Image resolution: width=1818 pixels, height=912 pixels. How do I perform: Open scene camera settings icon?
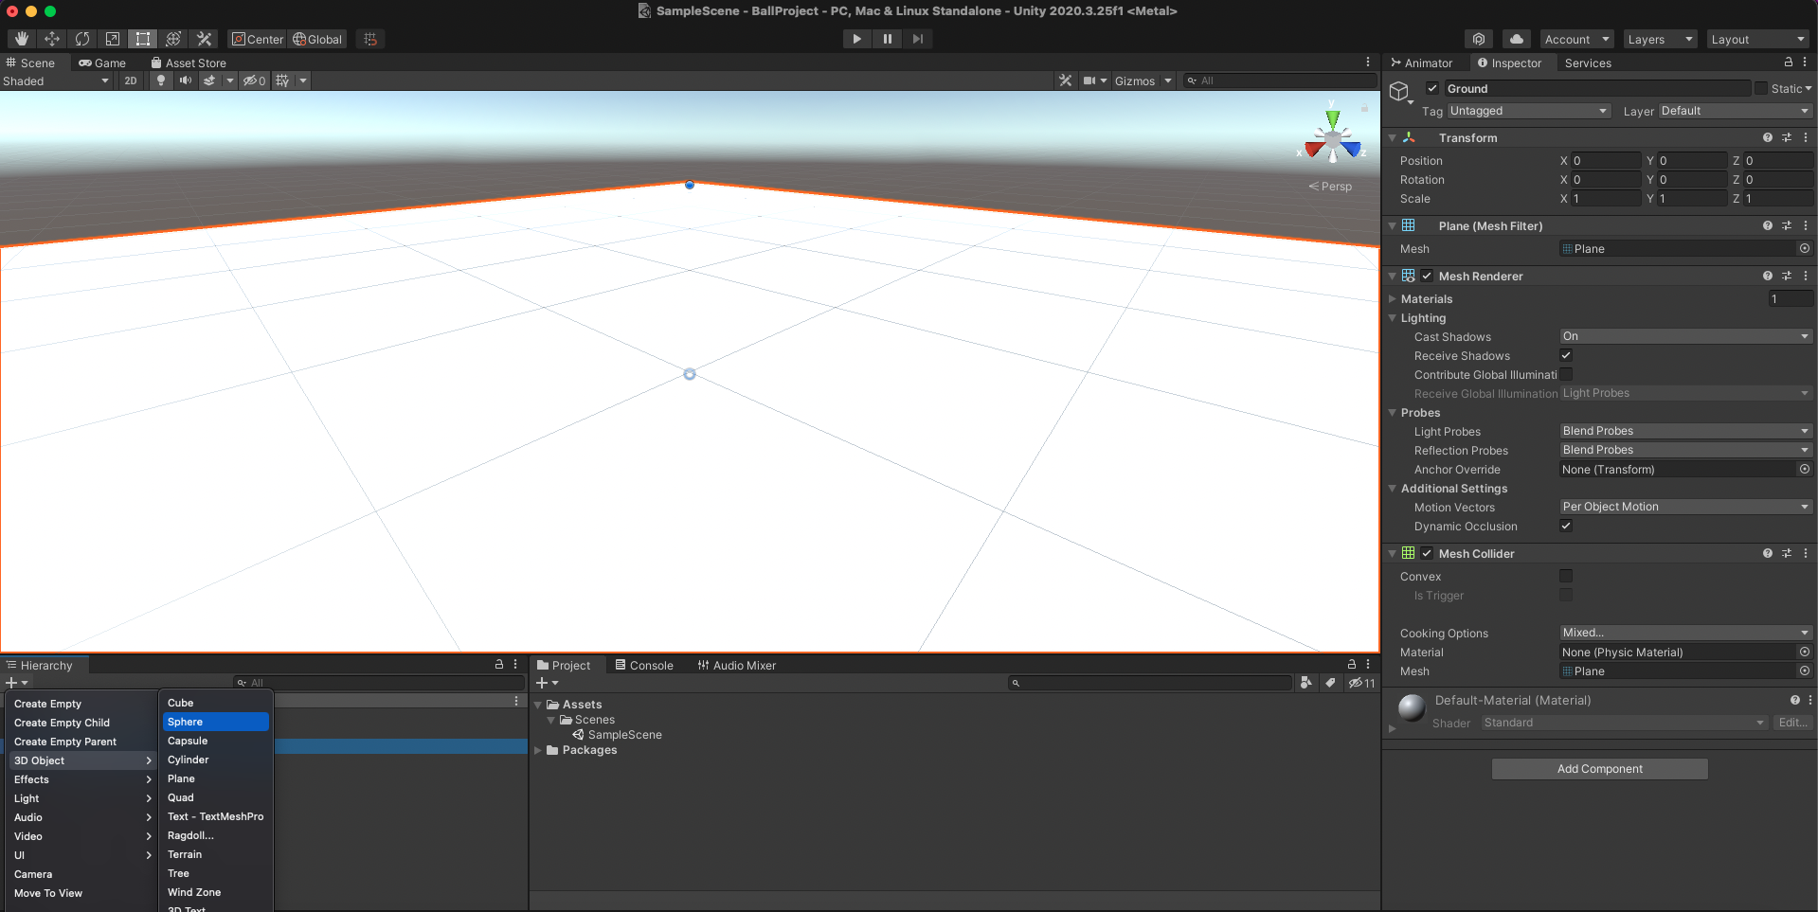(1089, 80)
